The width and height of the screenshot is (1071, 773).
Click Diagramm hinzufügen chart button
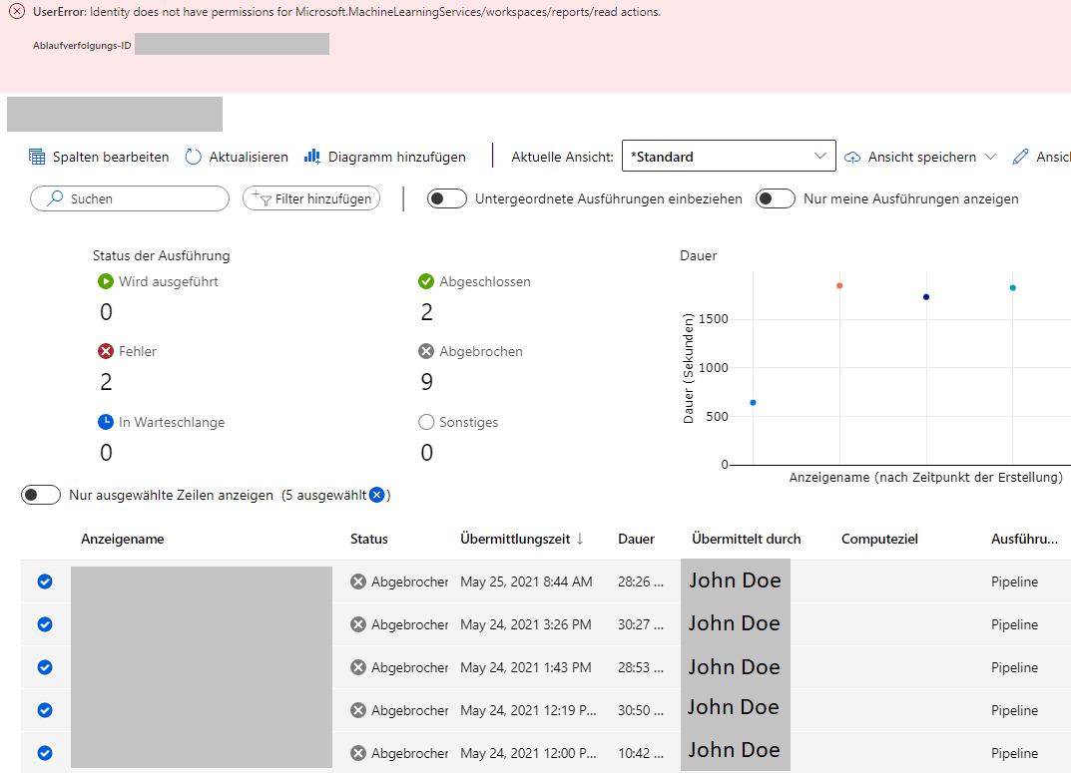[x=385, y=157]
